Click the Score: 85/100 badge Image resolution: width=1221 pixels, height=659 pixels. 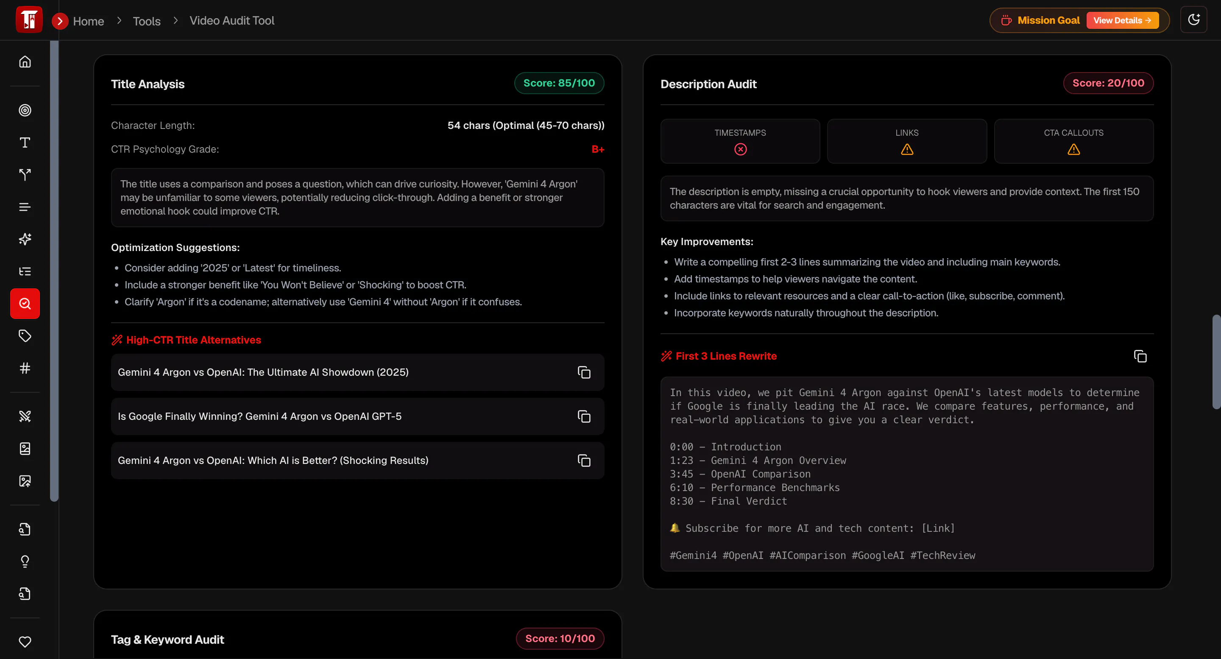point(559,83)
